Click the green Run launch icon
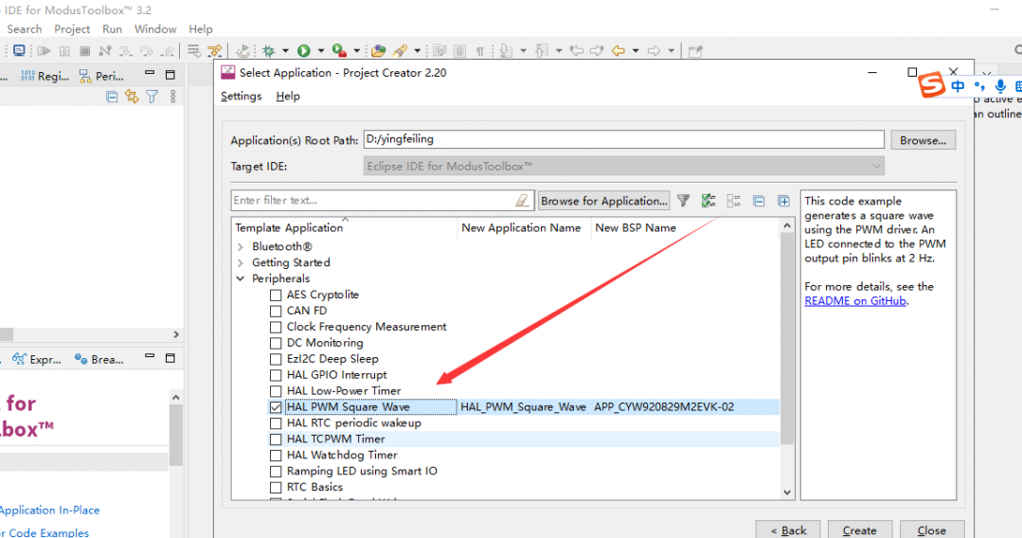The width and height of the screenshot is (1022, 538). pyautogui.click(x=304, y=51)
